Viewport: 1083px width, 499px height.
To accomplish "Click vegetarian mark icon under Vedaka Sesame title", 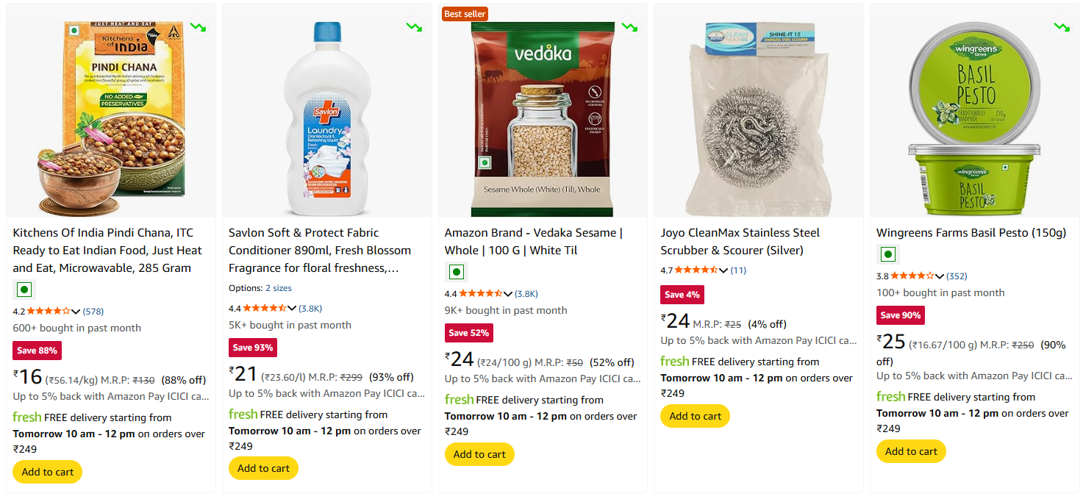I will click(x=457, y=272).
